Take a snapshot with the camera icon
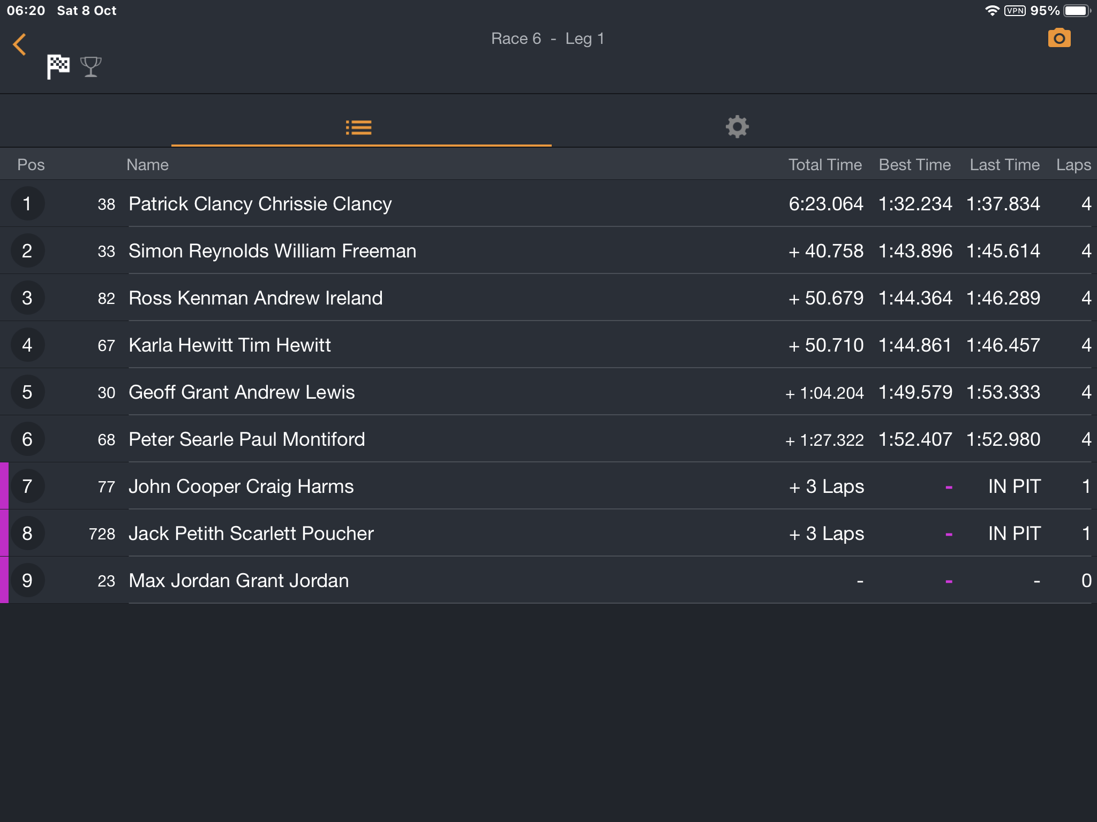This screenshot has width=1097, height=822. [x=1059, y=38]
